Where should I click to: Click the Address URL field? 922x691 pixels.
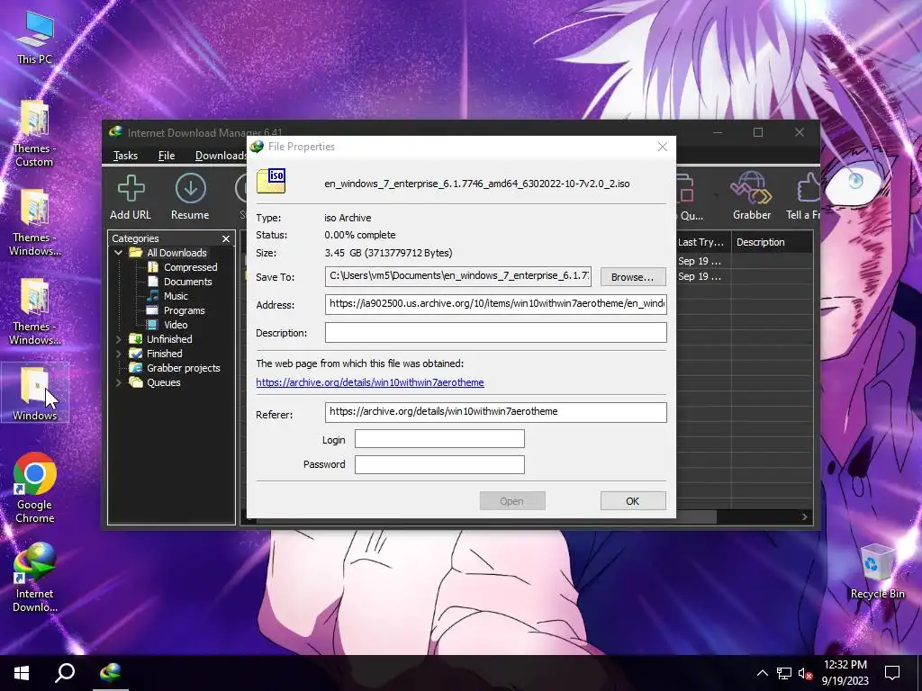[496, 304]
